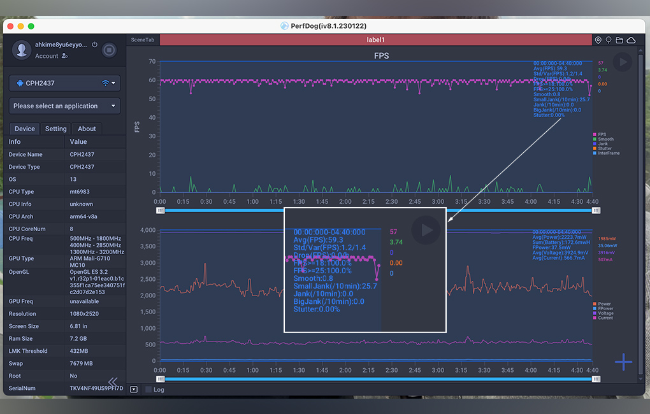Select the Ram Size value 7.2 GB

point(78,339)
